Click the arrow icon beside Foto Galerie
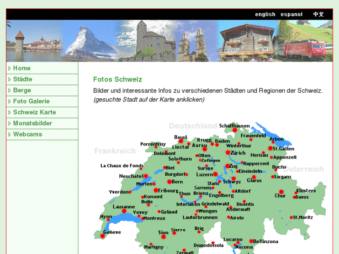 point(9,102)
